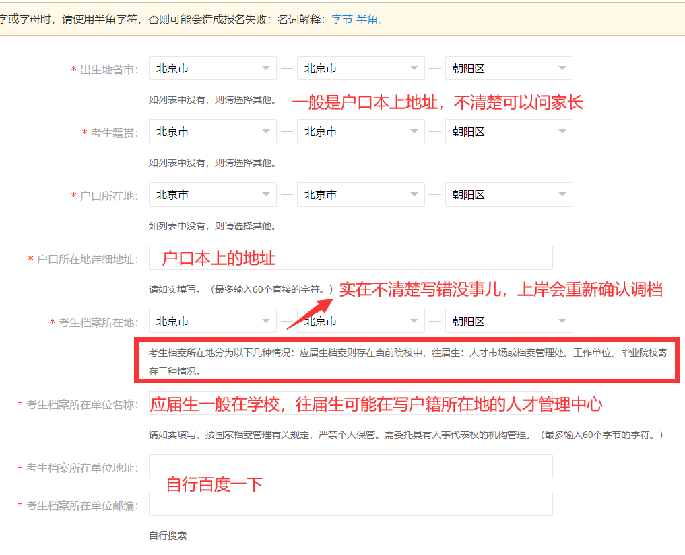The height and width of the screenshot is (555, 685).
Task: Expand the first 户口所在地 province dropdown
Action: [212, 194]
